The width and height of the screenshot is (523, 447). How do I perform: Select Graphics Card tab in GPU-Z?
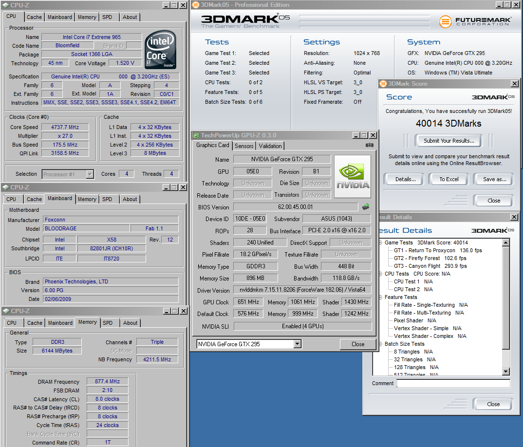tap(212, 145)
